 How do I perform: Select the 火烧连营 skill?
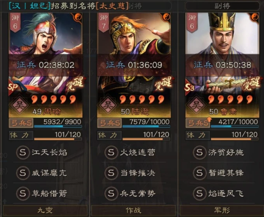(x=130, y=153)
